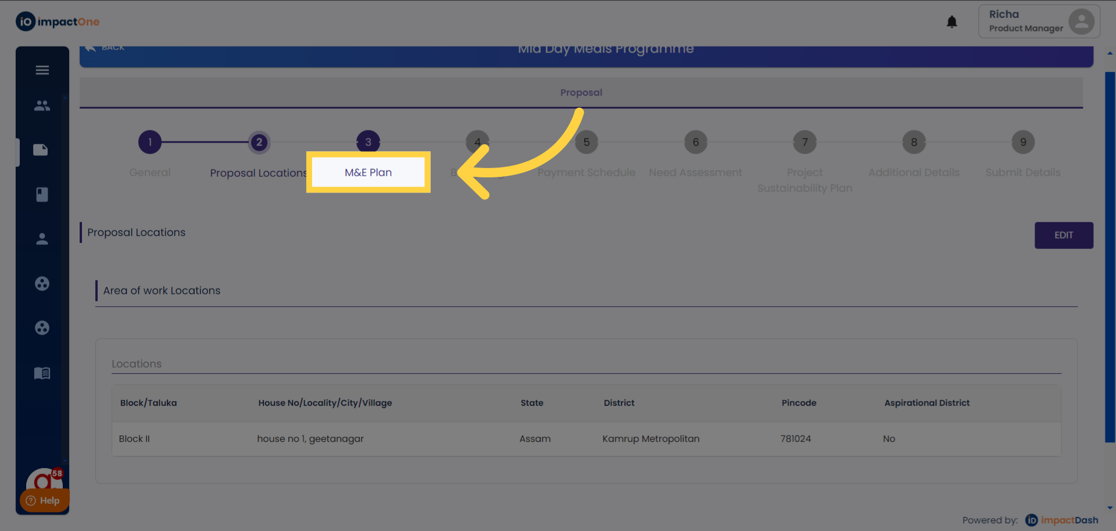
Task: Click the House No/Locality/City/Village header
Action: click(325, 403)
